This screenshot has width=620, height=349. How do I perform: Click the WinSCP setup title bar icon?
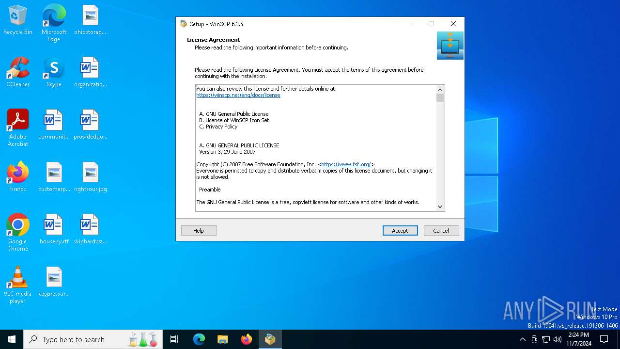pos(184,24)
